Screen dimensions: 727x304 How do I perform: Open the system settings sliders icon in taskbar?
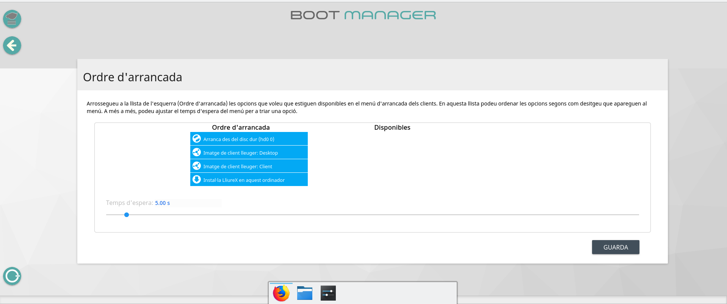(x=328, y=293)
